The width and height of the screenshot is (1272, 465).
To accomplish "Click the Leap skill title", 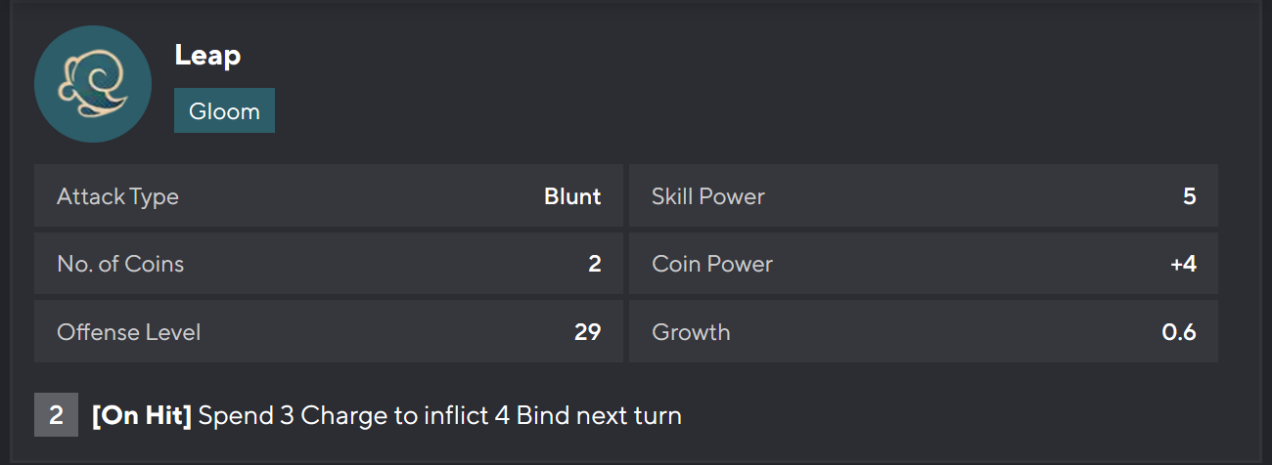I will 207,56.
